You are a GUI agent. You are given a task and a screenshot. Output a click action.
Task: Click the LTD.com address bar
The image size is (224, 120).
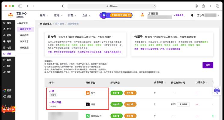pyautogui.click(x=112, y=6)
